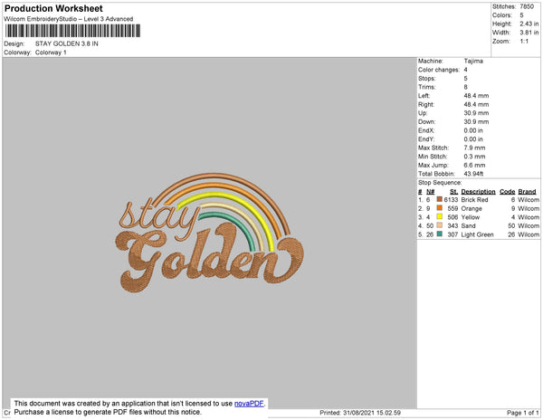Click the Height value 2.43 in

click(529, 24)
